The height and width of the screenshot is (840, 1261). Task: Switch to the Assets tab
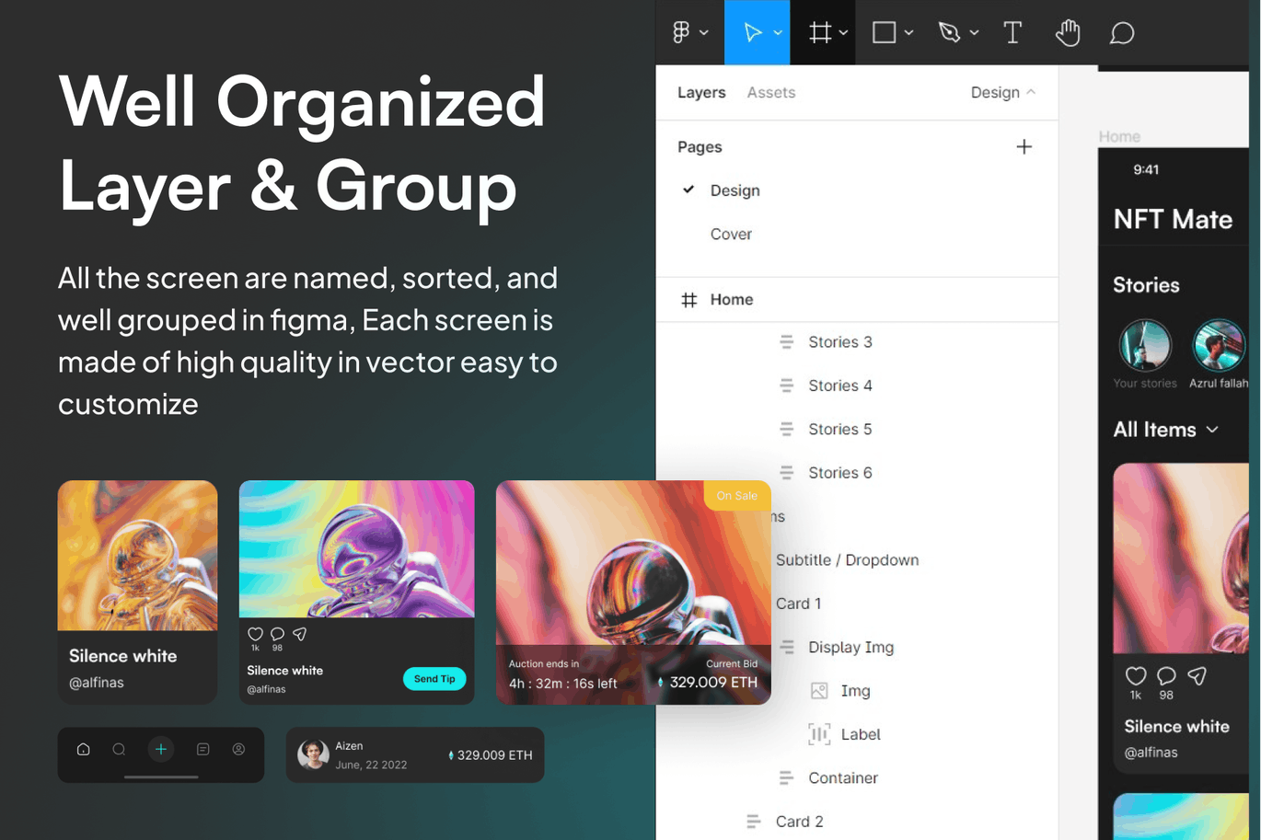pos(770,92)
